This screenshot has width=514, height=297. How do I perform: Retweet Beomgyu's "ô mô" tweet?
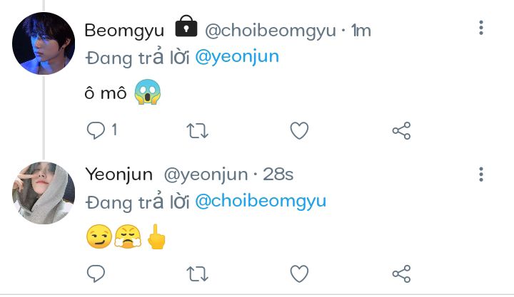click(197, 131)
